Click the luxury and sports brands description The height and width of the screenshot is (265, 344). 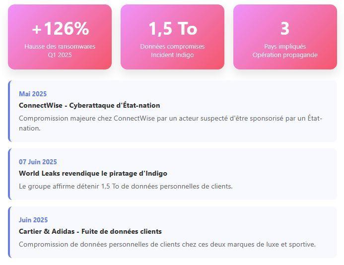(167, 244)
